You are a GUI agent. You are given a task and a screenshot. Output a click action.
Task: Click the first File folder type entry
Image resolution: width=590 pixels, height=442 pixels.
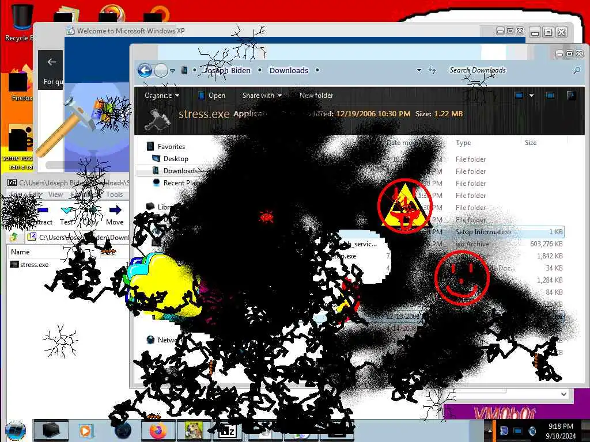[x=471, y=159]
